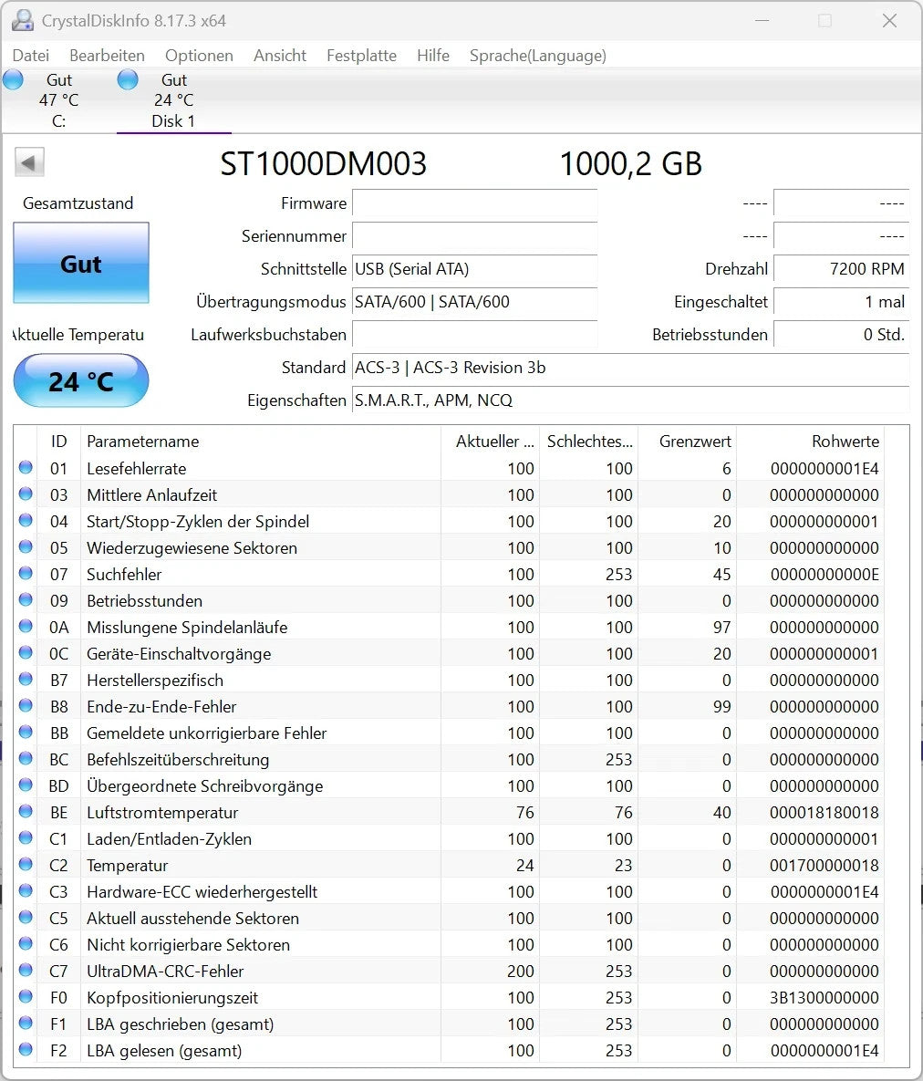Click the Seriennummer text field

[474, 236]
